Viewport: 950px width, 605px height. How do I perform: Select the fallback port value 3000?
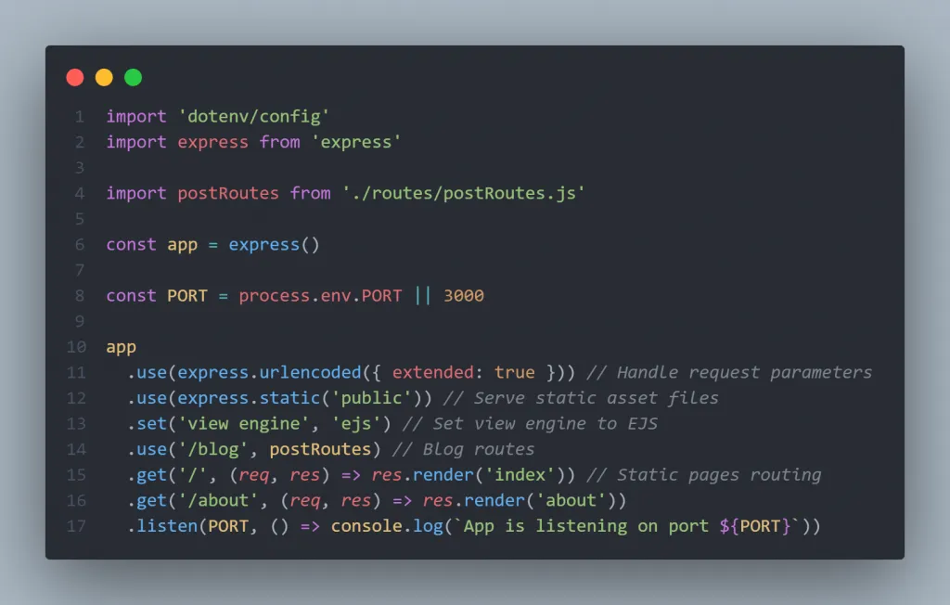click(464, 295)
